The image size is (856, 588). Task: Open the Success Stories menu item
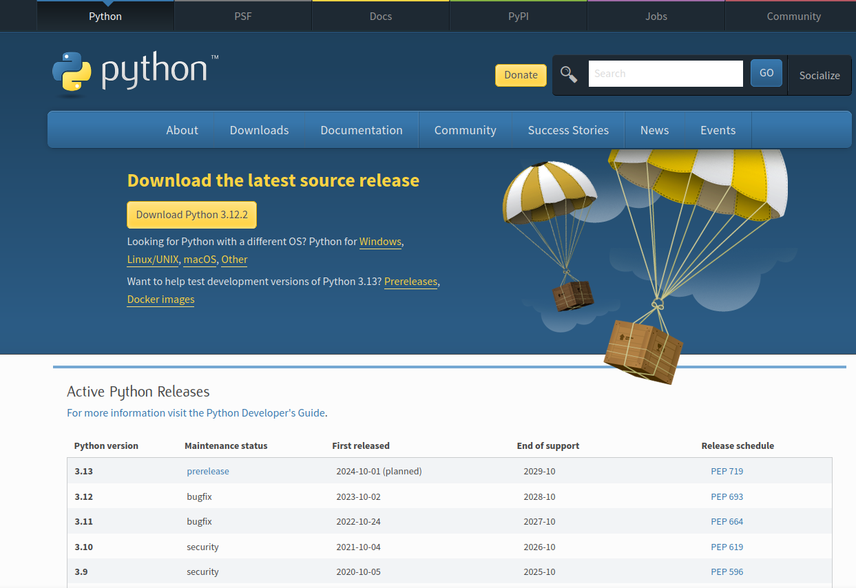(568, 130)
